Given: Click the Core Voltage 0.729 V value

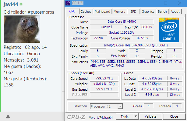Looking at the screenshot, I should (143, 38).
